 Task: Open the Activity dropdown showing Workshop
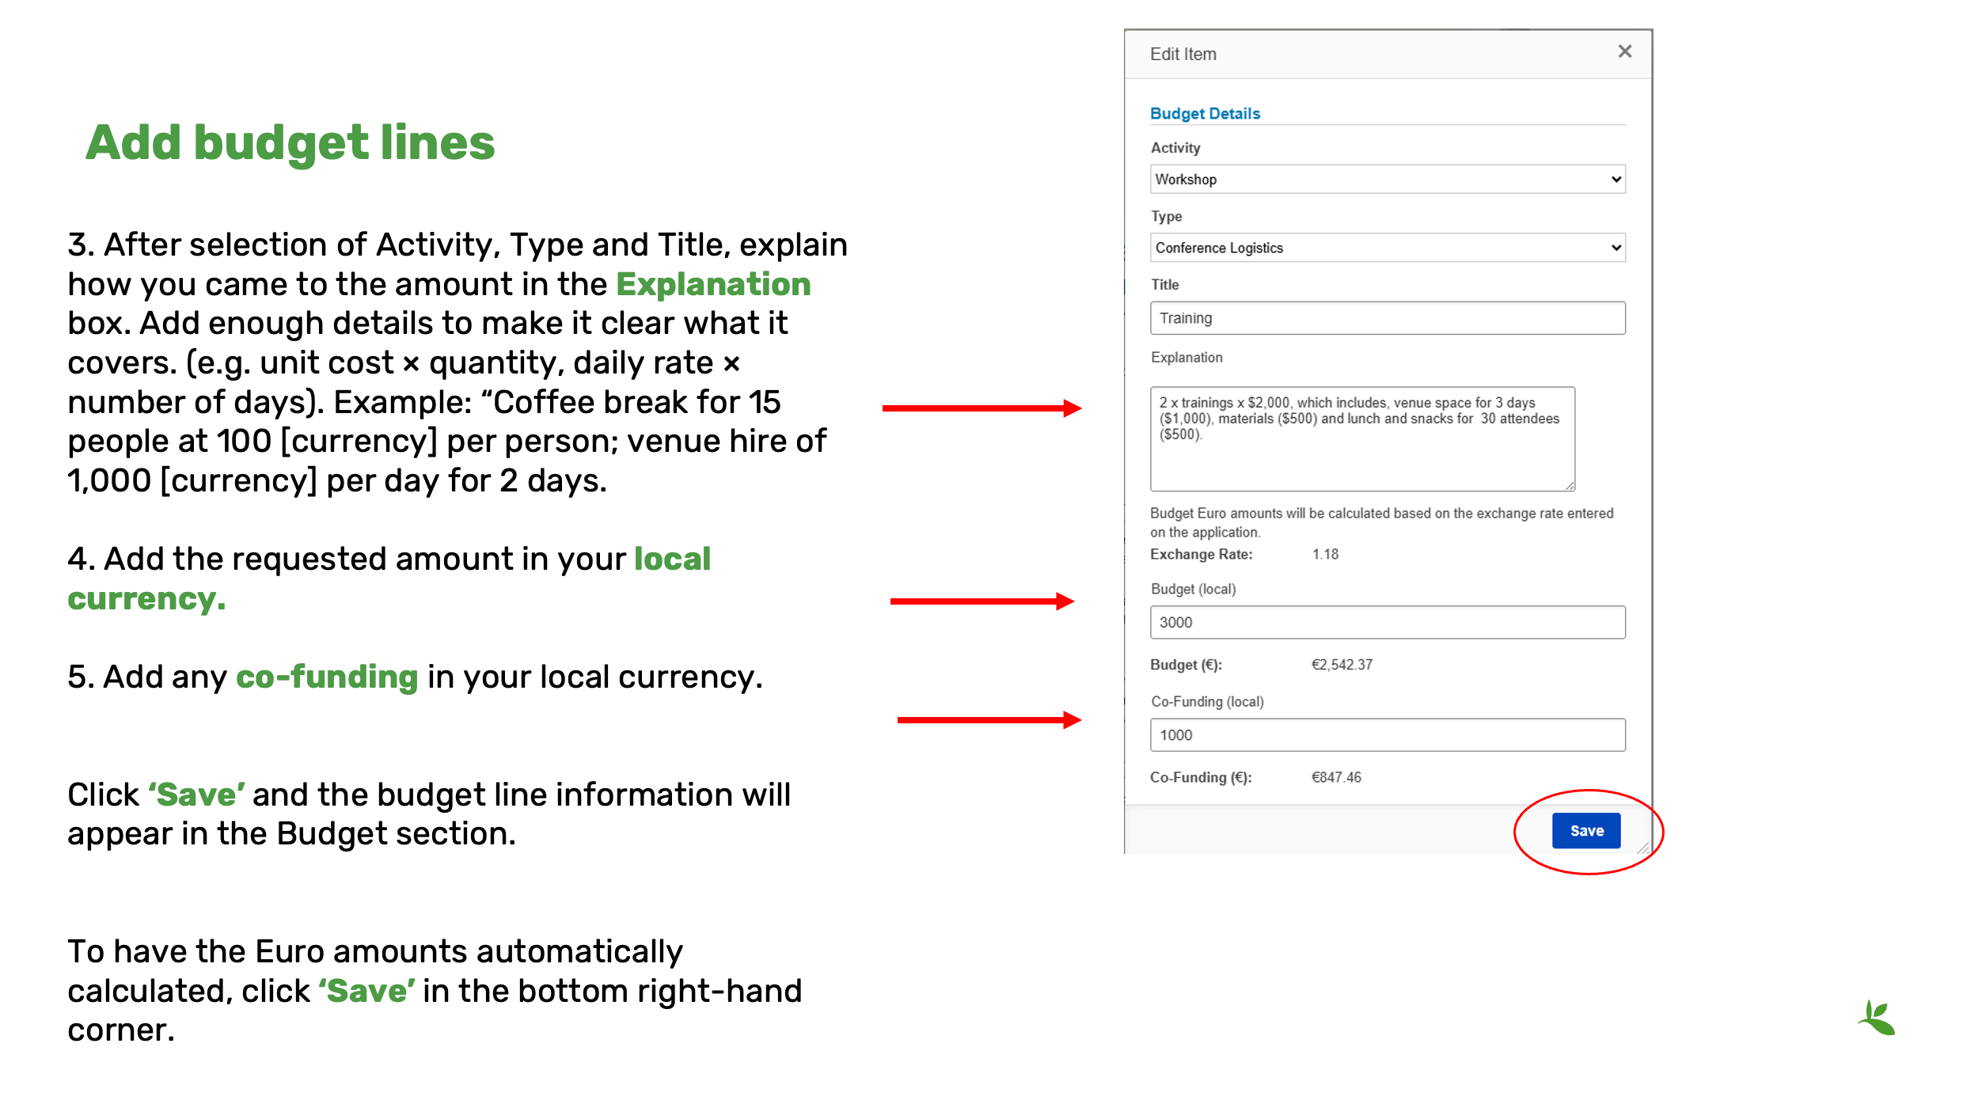click(x=1387, y=180)
